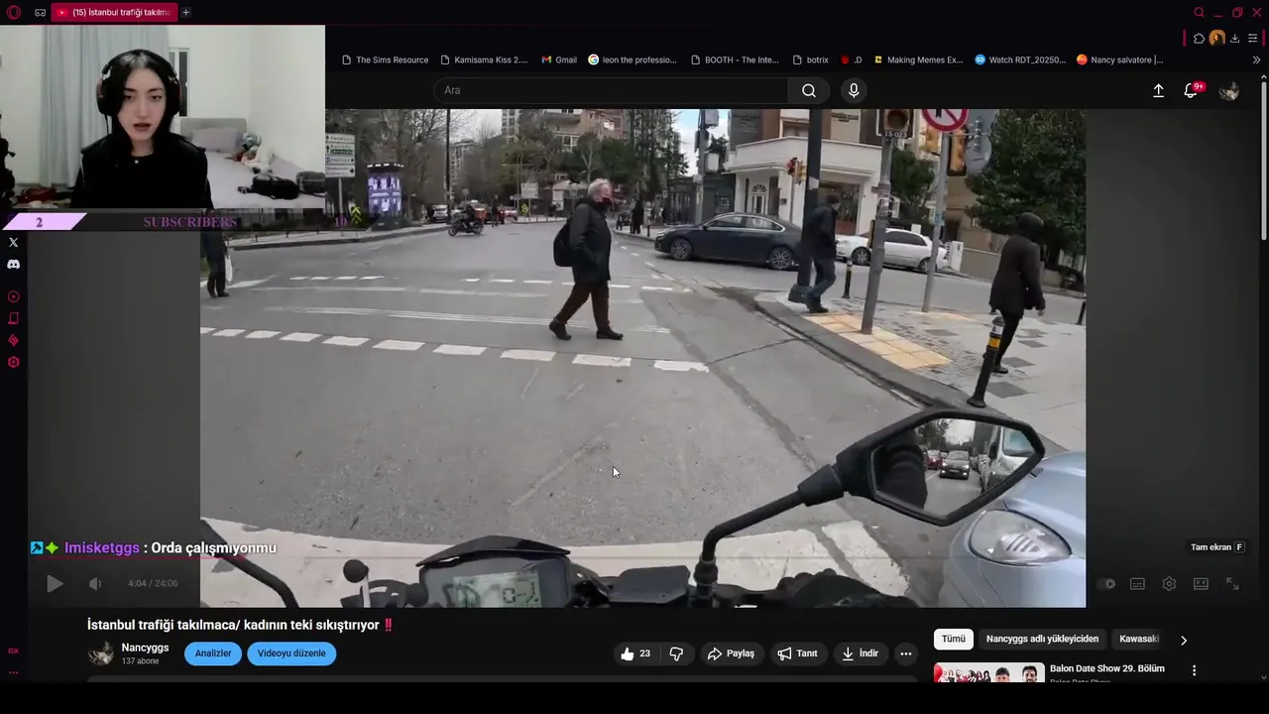Open the Making Memes bookmark

pos(917,59)
